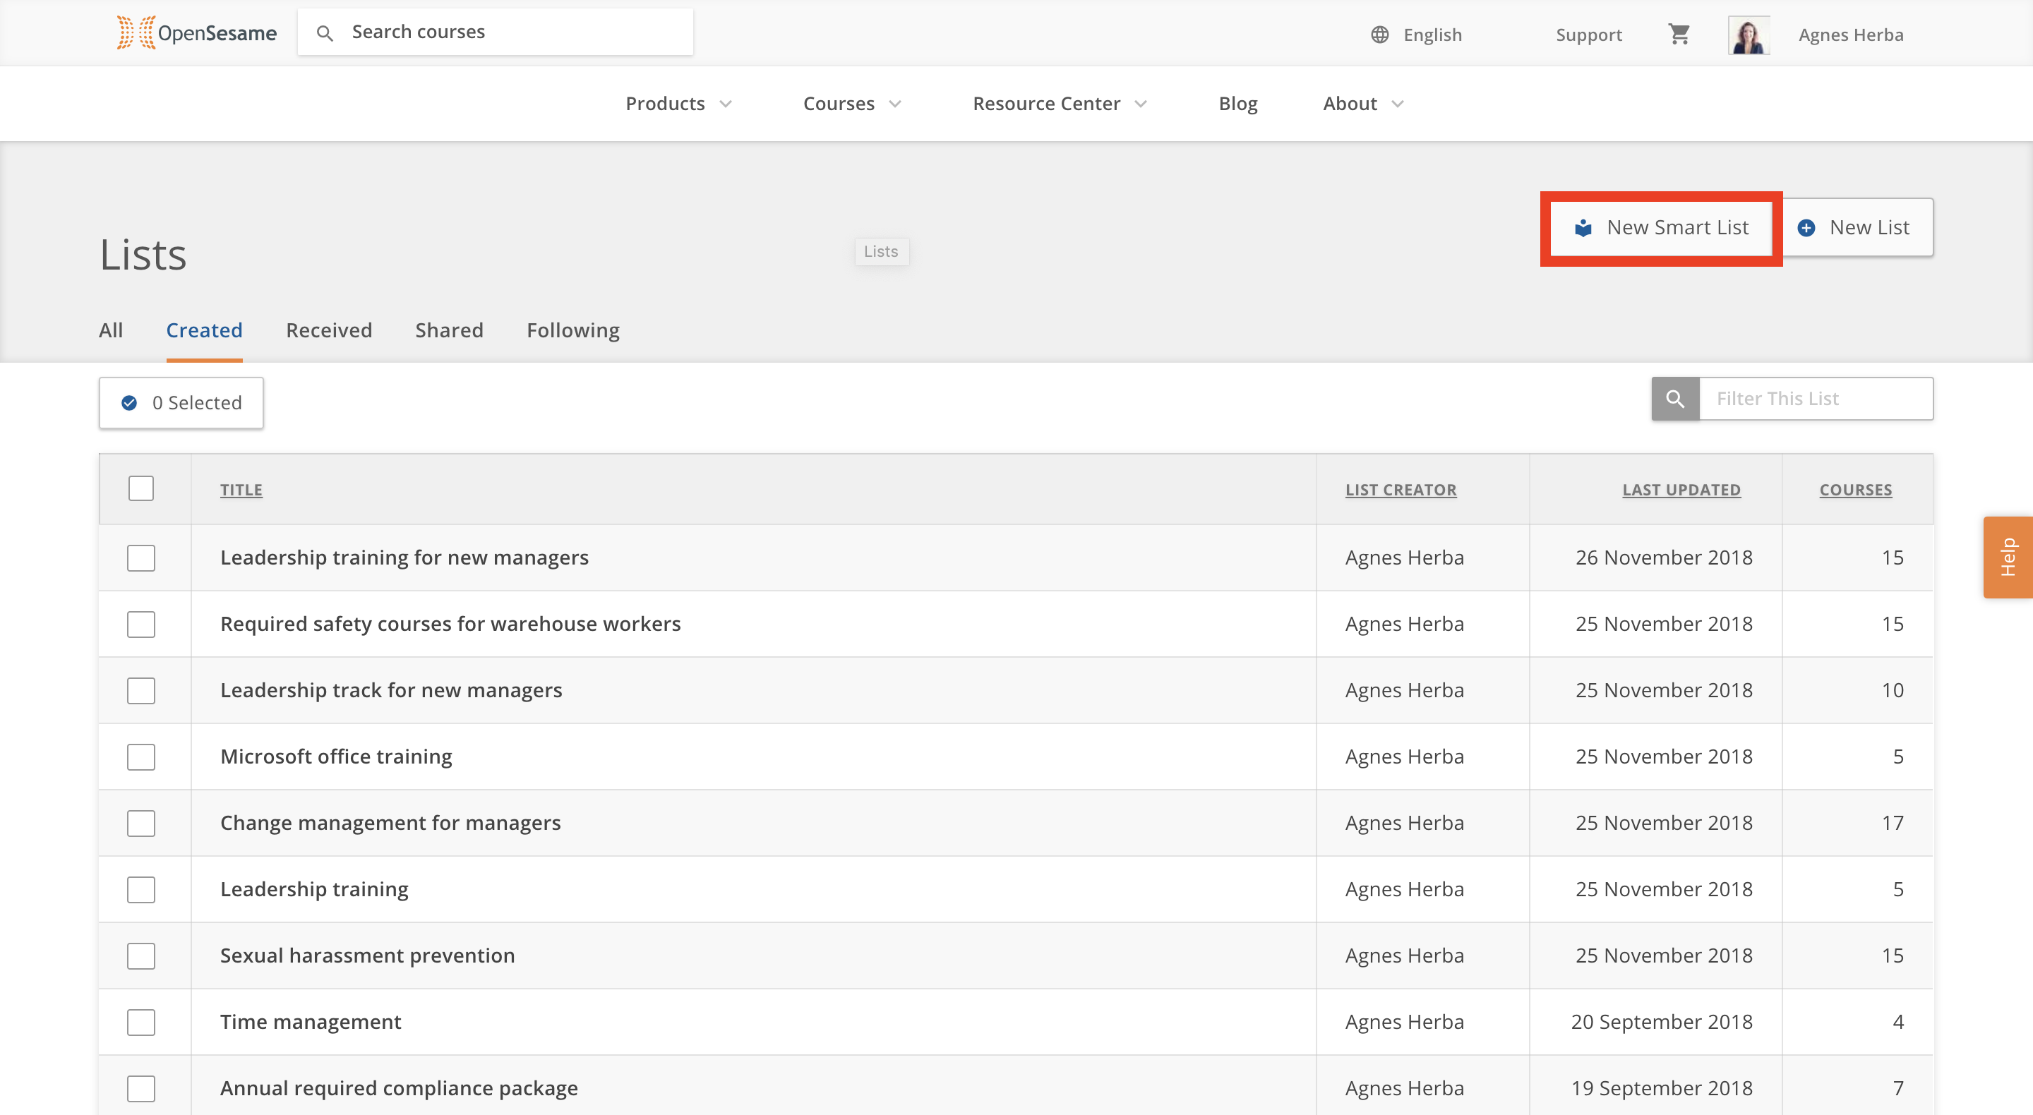The image size is (2033, 1115).
Task: Click the blue checkmark in 0 Selected
Action: [x=129, y=402]
